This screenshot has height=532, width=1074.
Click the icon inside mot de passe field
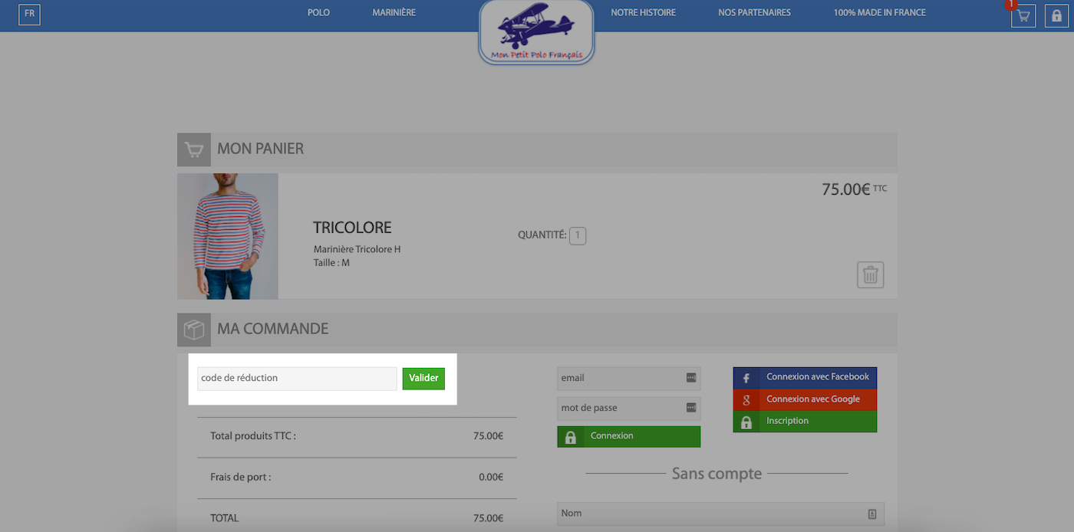(691, 408)
